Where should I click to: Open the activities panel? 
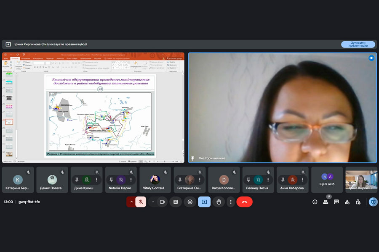click(x=347, y=202)
